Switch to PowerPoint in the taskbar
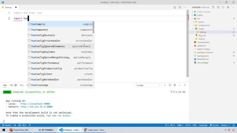The width and height of the screenshot is (237, 133). coord(20,130)
